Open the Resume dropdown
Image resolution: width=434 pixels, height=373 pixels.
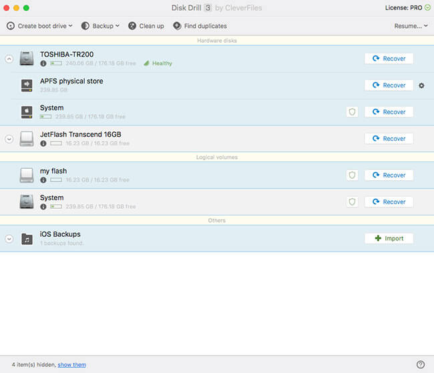click(411, 26)
